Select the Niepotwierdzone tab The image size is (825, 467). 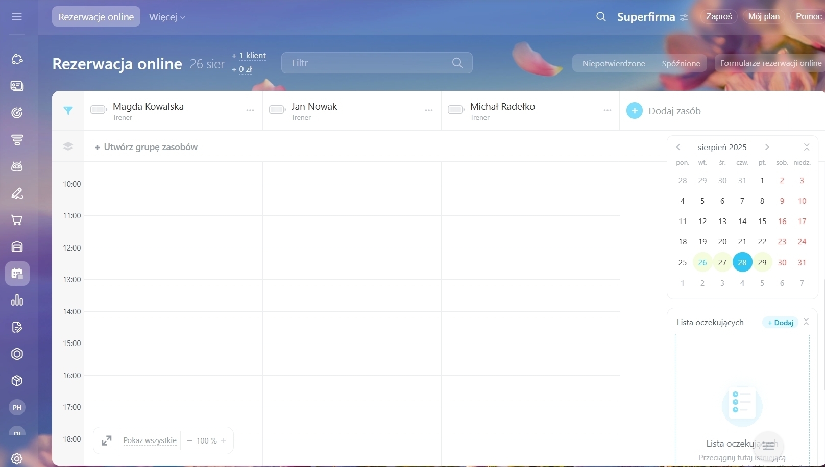pos(614,63)
